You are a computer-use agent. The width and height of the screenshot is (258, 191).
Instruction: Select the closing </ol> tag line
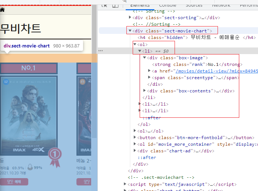pyautogui.click(x=144, y=124)
